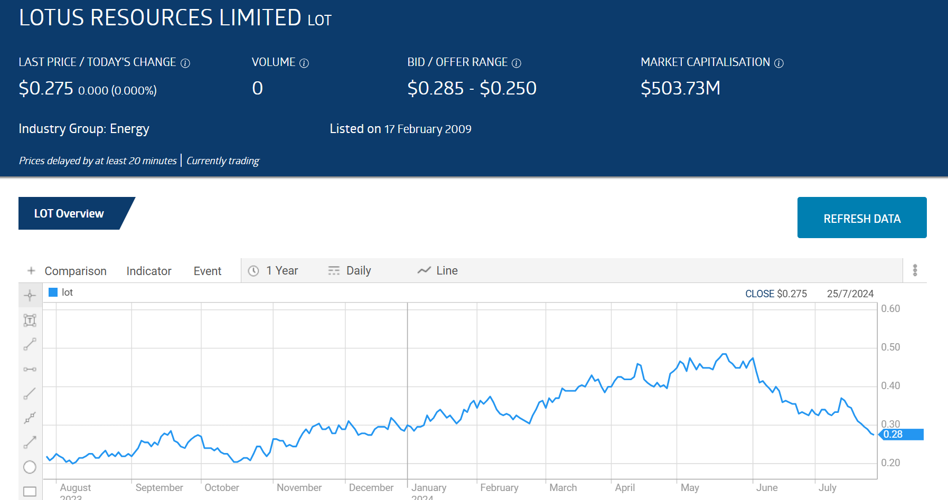This screenshot has width=948, height=500.
Task: Click the $0.285 - $0.250 bid offer value
Action: [x=472, y=88]
